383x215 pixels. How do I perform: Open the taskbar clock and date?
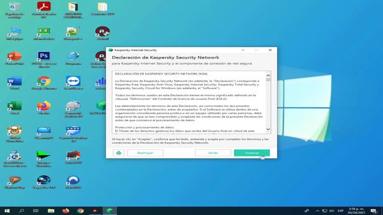[x=357, y=211]
